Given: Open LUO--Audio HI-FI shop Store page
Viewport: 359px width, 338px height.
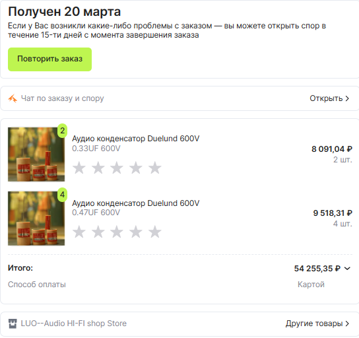Looking at the screenshot, I should click(74, 323).
